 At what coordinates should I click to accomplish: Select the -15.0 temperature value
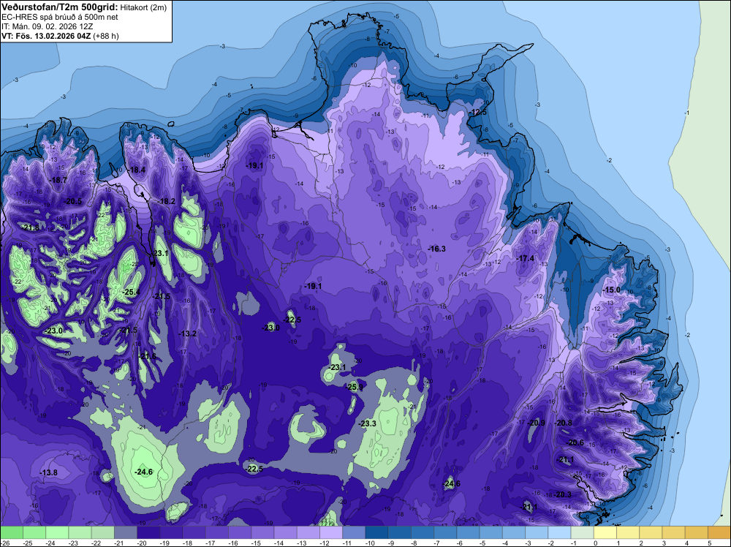612,290
